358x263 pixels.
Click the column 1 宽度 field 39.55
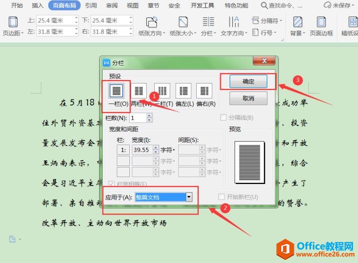pos(143,149)
